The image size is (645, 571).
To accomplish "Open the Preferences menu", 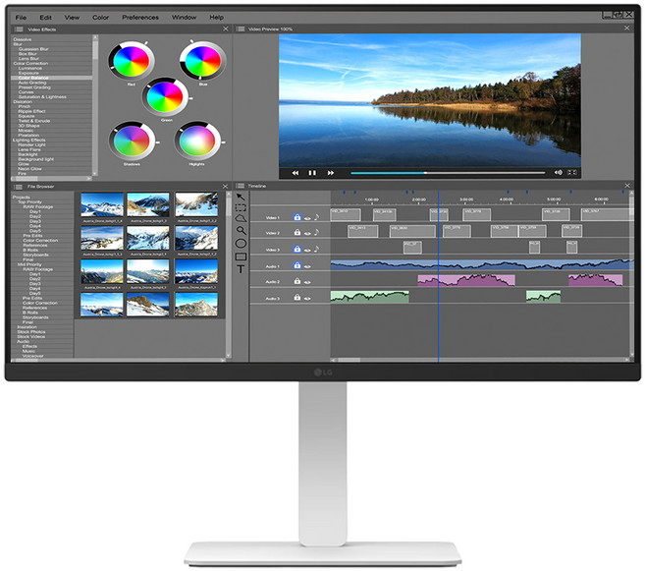I will [140, 17].
